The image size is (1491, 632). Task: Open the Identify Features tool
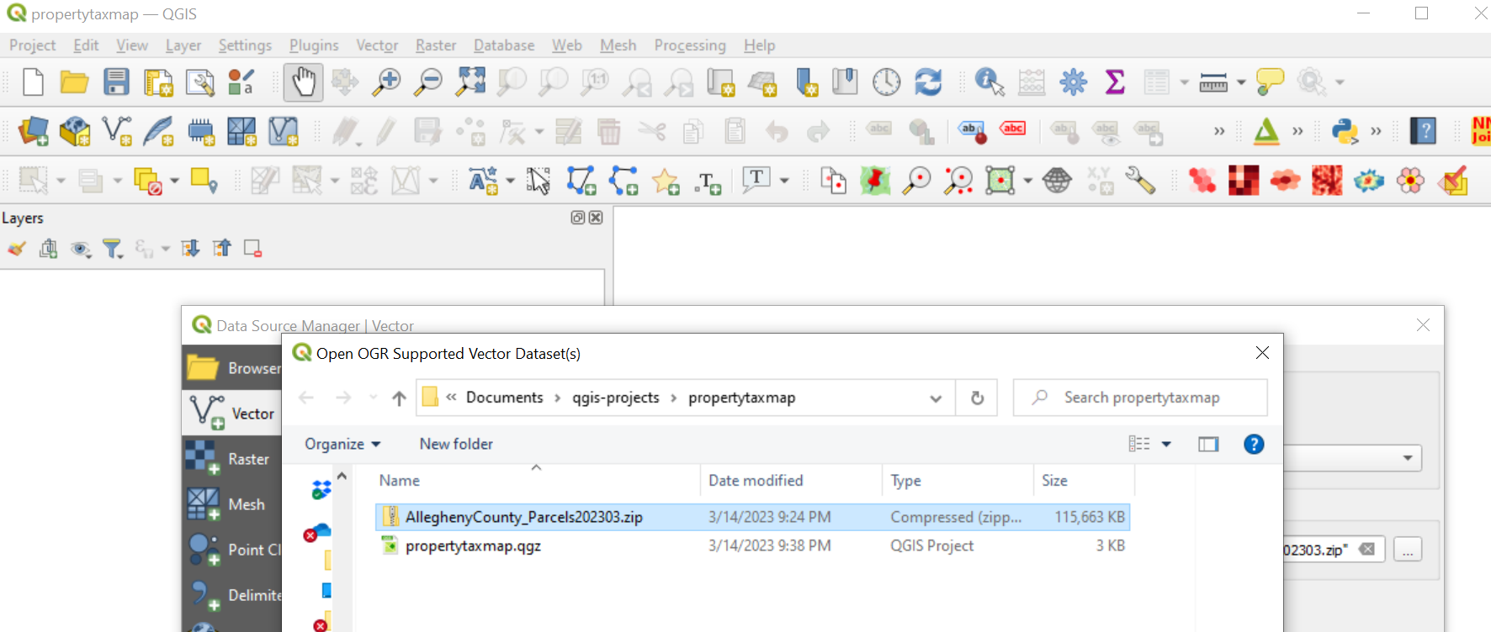989,82
